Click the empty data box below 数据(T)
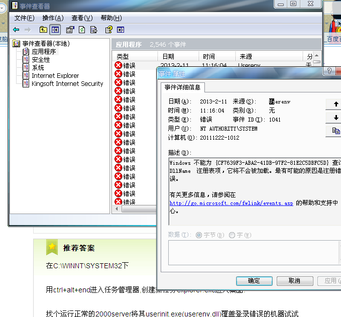Viewport: 341px width, 317px height. coord(255,253)
